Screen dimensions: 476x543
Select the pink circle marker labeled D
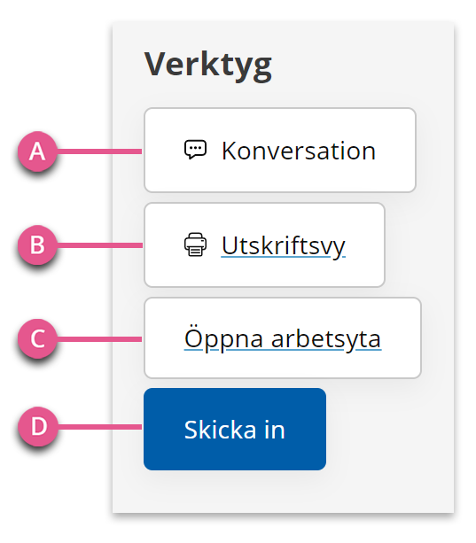pyautogui.click(x=38, y=426)
